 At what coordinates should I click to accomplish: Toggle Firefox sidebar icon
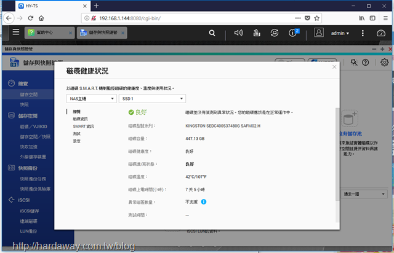click(372, 18)
